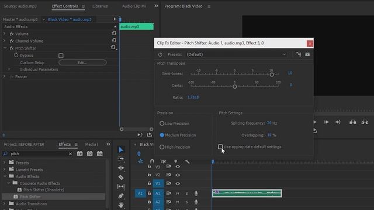Collapse the Audio Effects folder
Screen dimensions: 374x210
click(5, 176)
